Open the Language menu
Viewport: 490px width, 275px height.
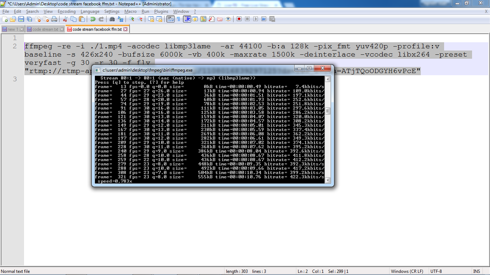tap(90, 11)
